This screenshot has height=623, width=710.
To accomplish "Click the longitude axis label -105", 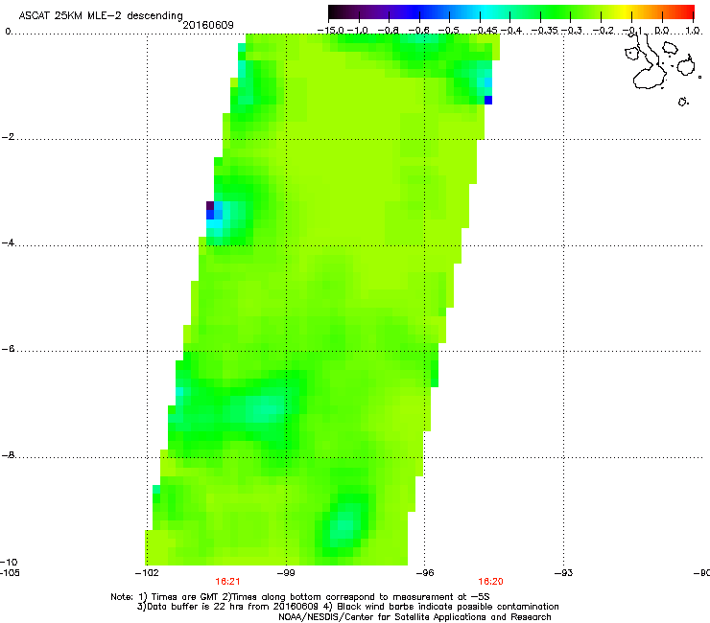I will coord(10,572).
